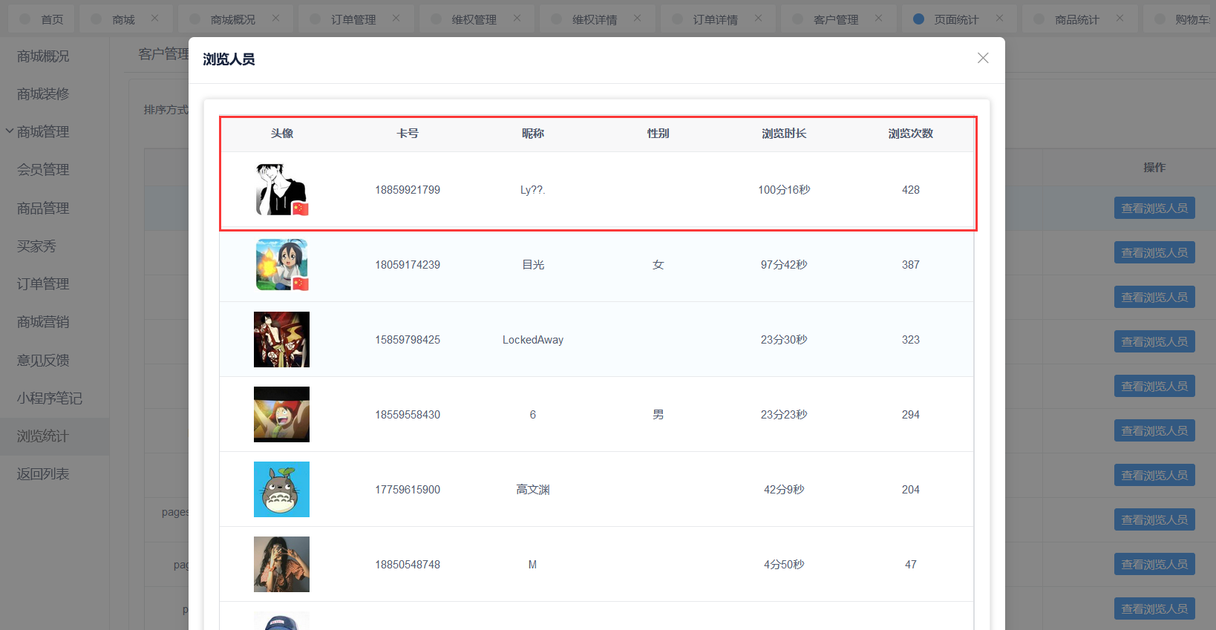Screen dimensions: 1216x630
Task: Click avatar of user Ly??.
Action: click(x=281, y=189)
